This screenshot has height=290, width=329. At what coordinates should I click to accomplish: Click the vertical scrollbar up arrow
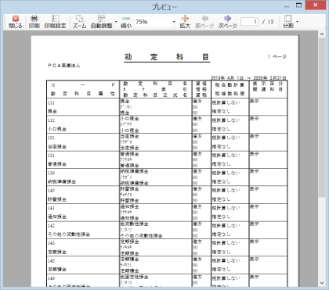point(322,34)
